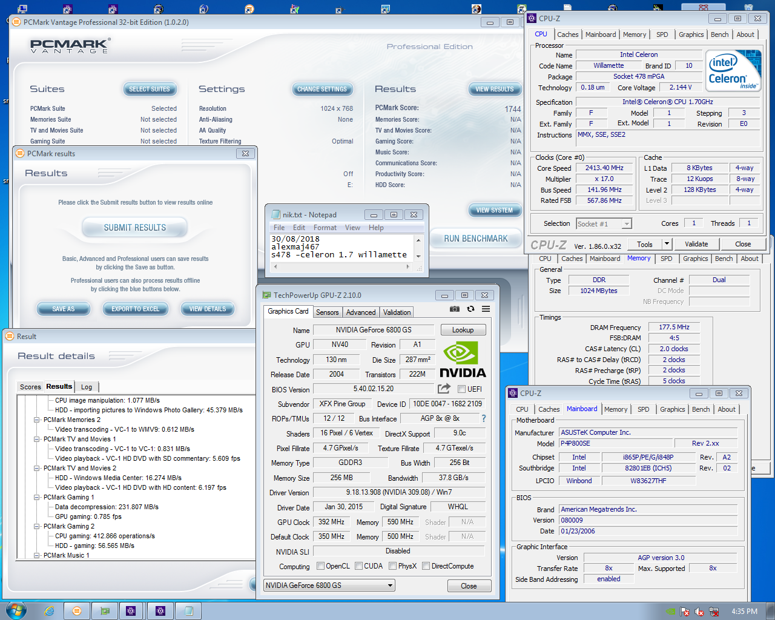Screen dimensions: 775x620
Task: Toggle the PhysX checkbox
Action: coord(393,566)
